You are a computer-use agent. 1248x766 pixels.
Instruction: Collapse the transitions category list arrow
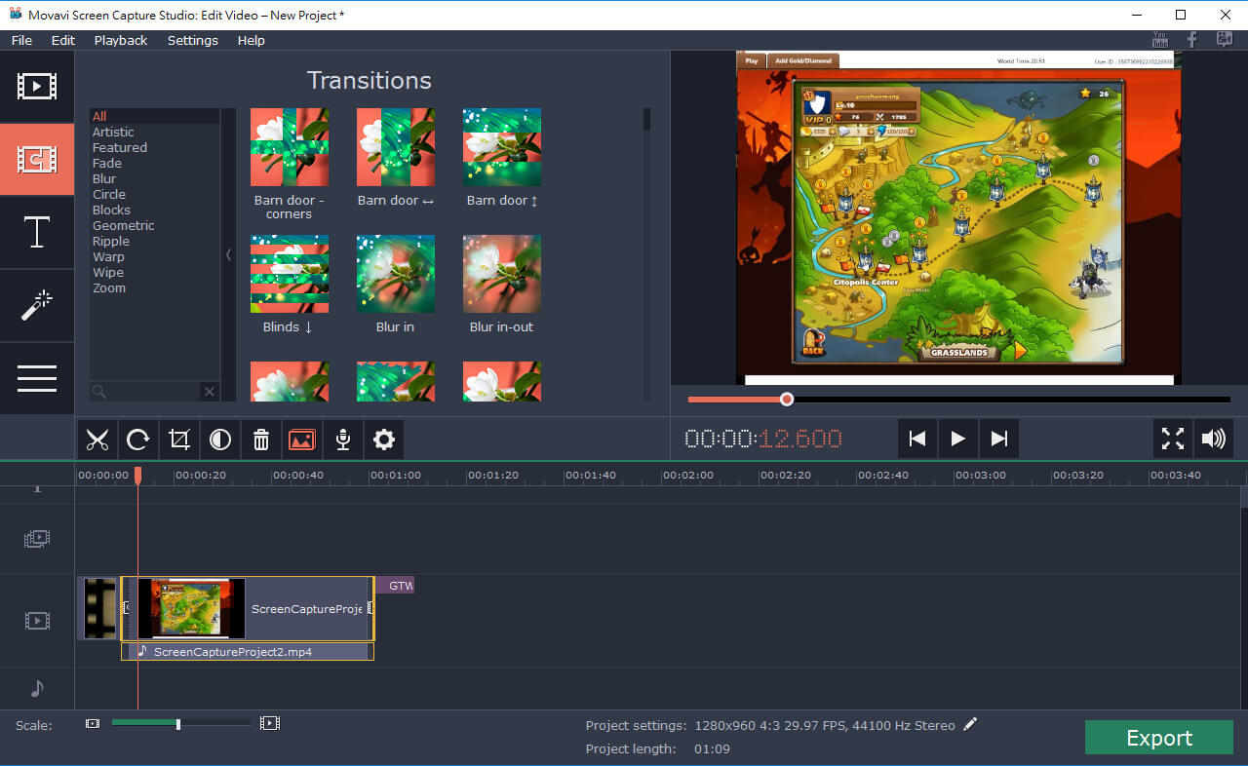click(x=229, y=254)
